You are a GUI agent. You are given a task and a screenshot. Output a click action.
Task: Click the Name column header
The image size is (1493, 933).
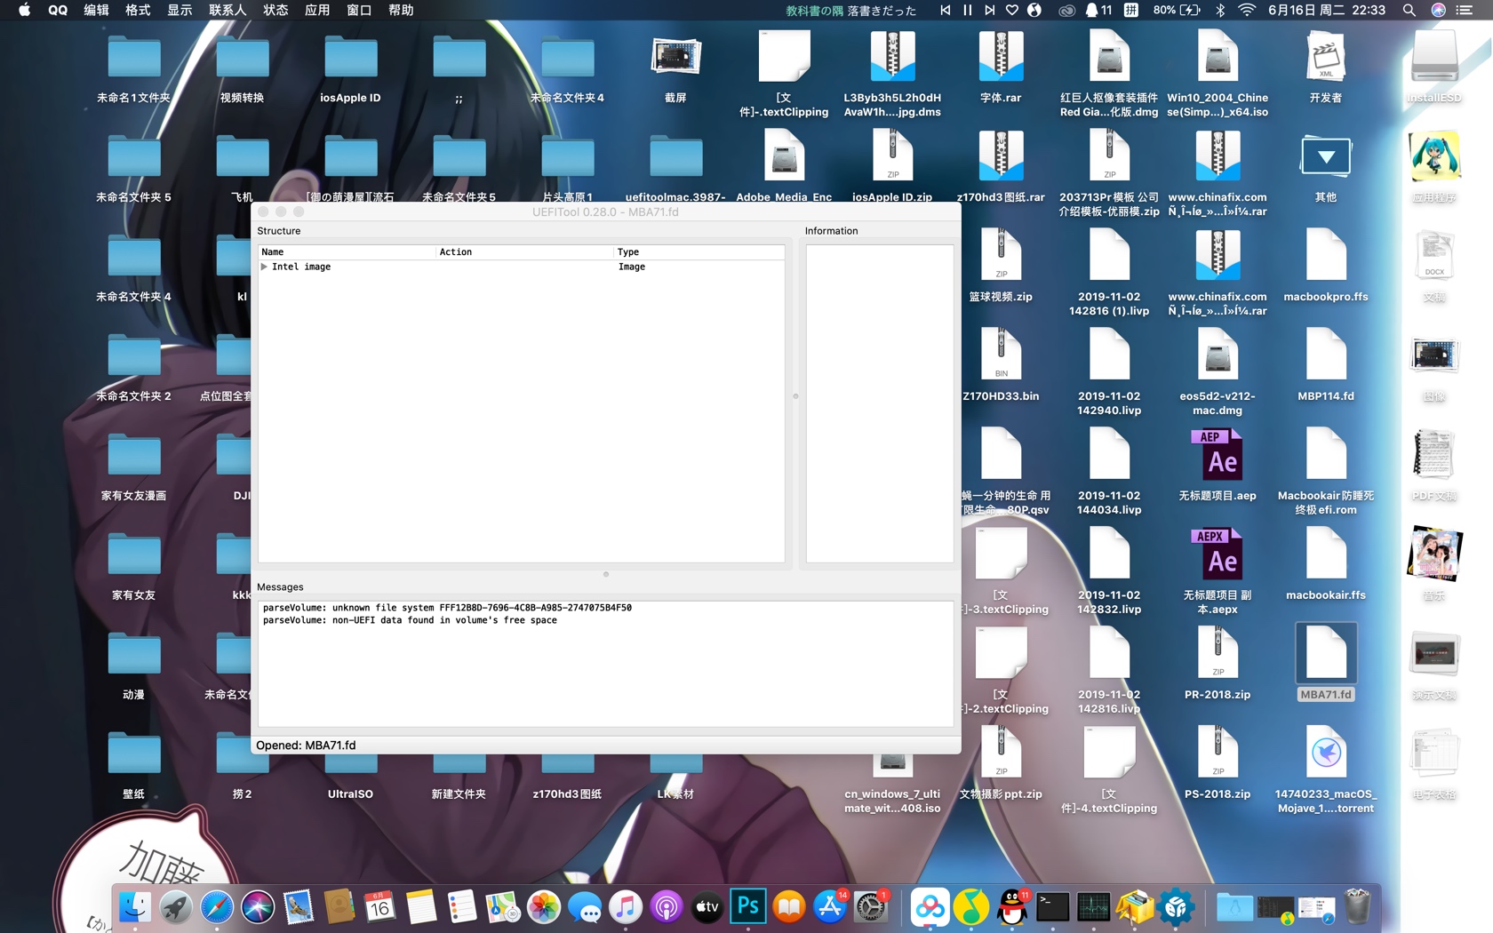(x=347, y=252)
